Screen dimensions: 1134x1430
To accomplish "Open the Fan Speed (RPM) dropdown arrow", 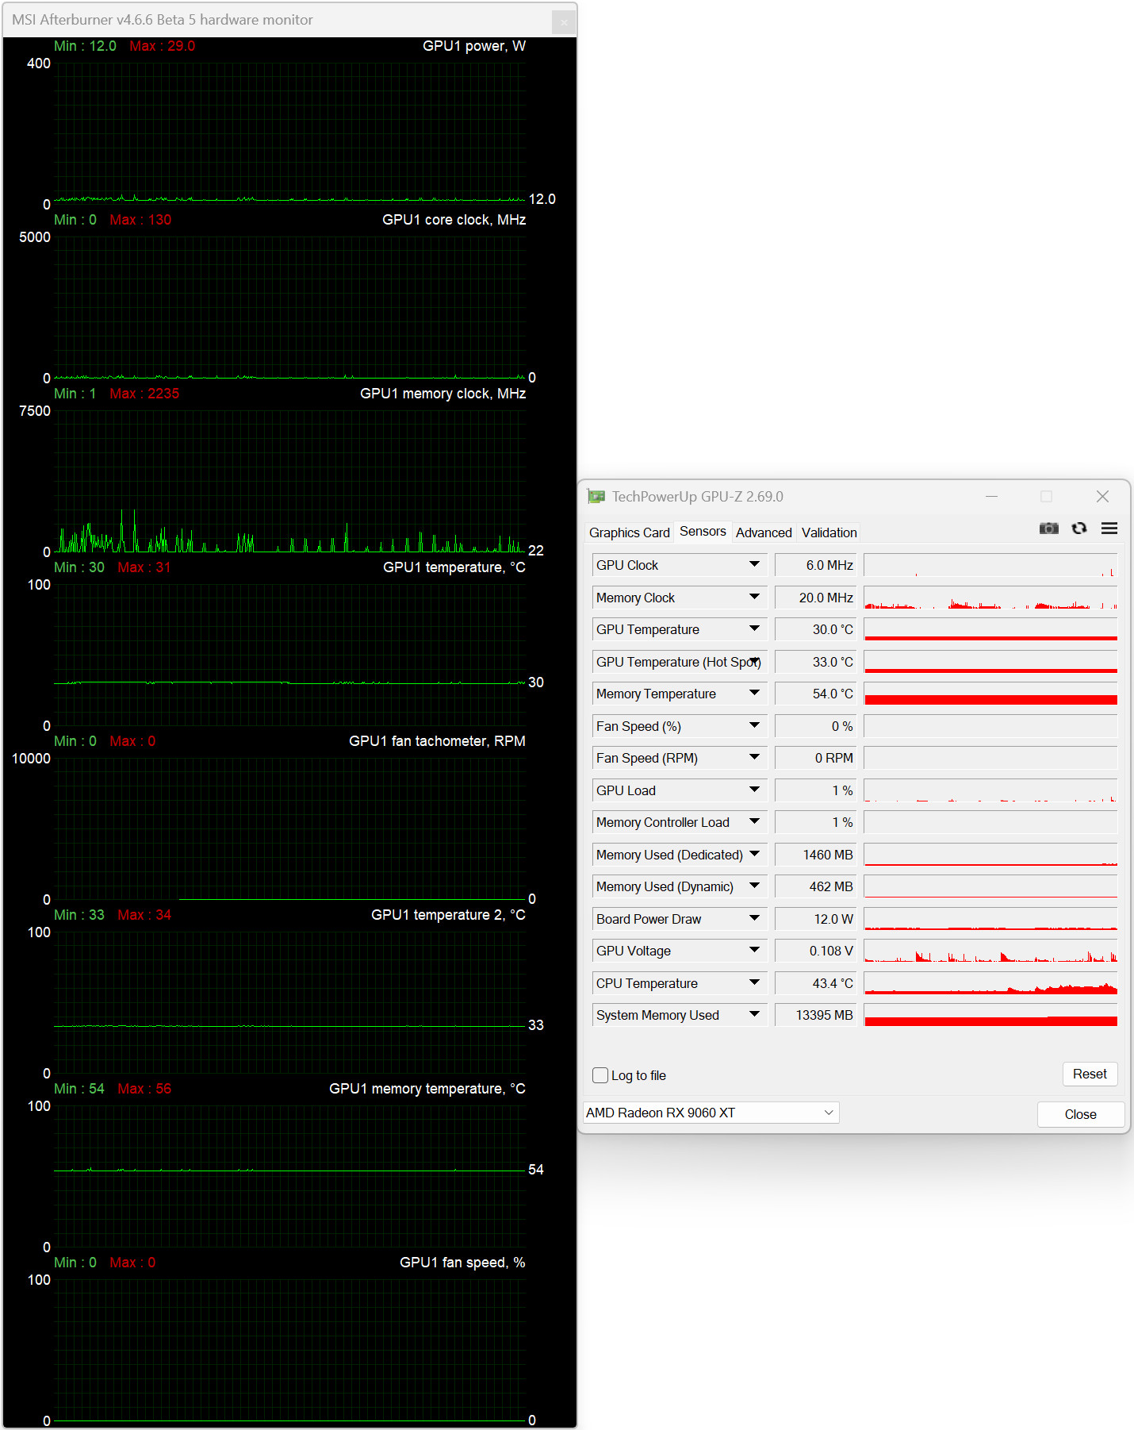I will click(754, 758).
